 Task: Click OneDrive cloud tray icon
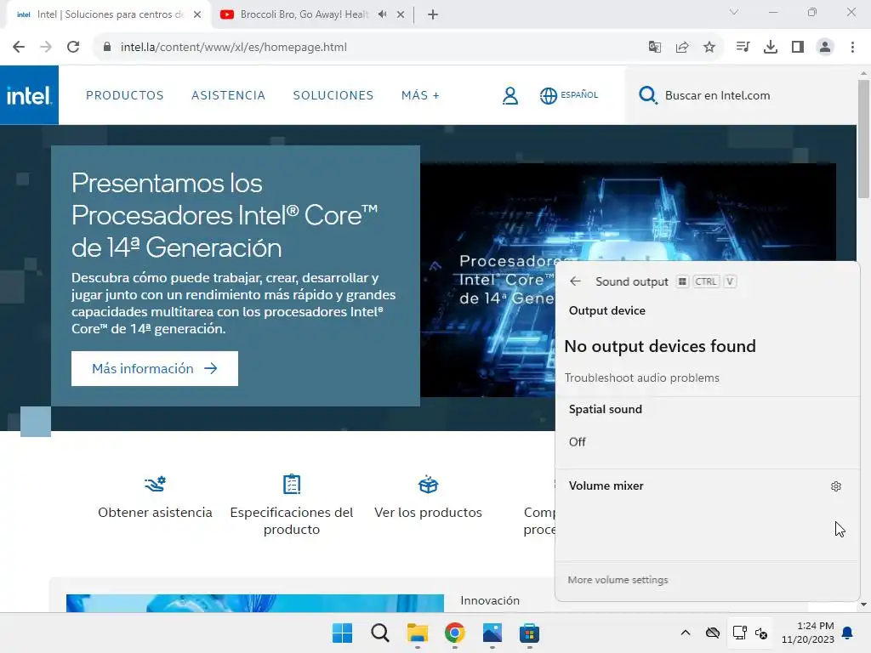coord(713,633)
